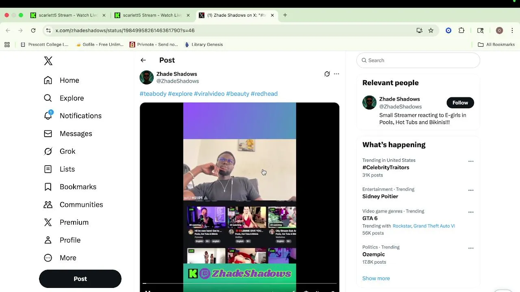Click the #explore hashtag
This screenshot has width=520, height=292.
click(180, 94)
